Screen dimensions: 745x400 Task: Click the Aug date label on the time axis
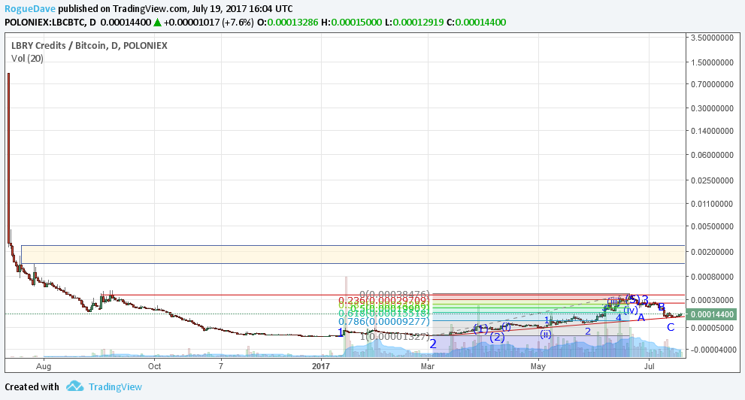point(44,366)
